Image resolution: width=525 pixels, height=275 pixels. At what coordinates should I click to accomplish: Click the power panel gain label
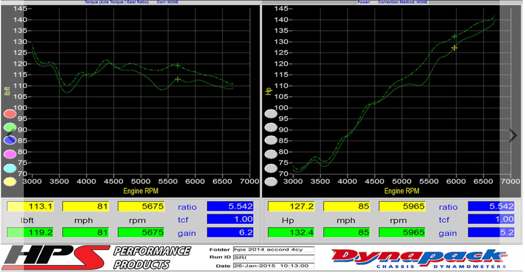[448, 233]
